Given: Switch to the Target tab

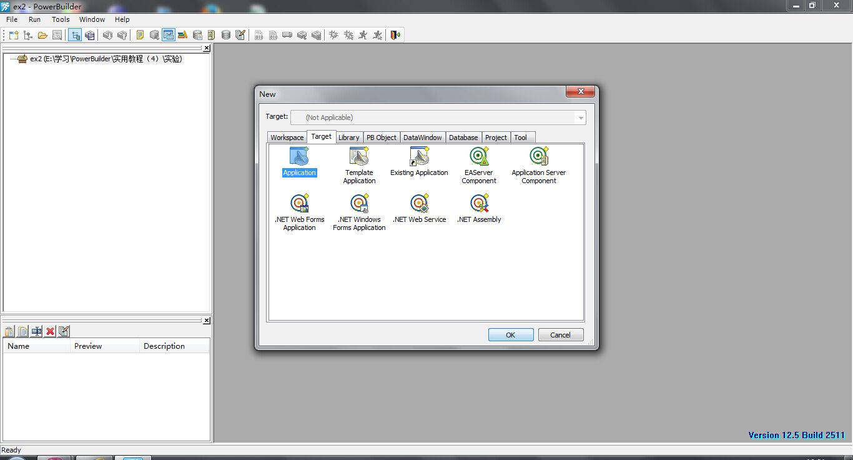Looking at the screenshot, I should [321, 136].
